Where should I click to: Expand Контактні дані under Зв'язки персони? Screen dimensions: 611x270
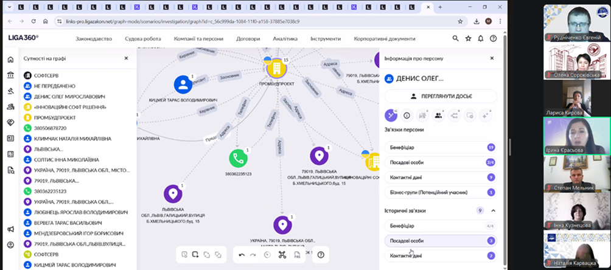pos(440,177)
